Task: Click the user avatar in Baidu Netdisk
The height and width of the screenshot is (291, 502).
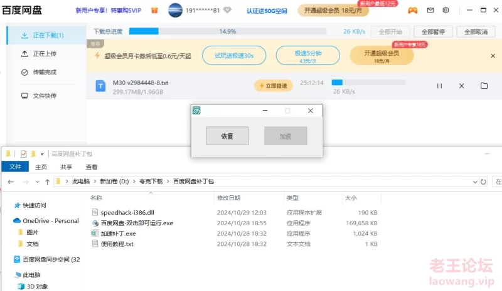Action: [x=175, y=10]
